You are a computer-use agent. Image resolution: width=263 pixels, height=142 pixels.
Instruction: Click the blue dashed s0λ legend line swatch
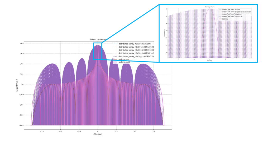click(115, 44)
